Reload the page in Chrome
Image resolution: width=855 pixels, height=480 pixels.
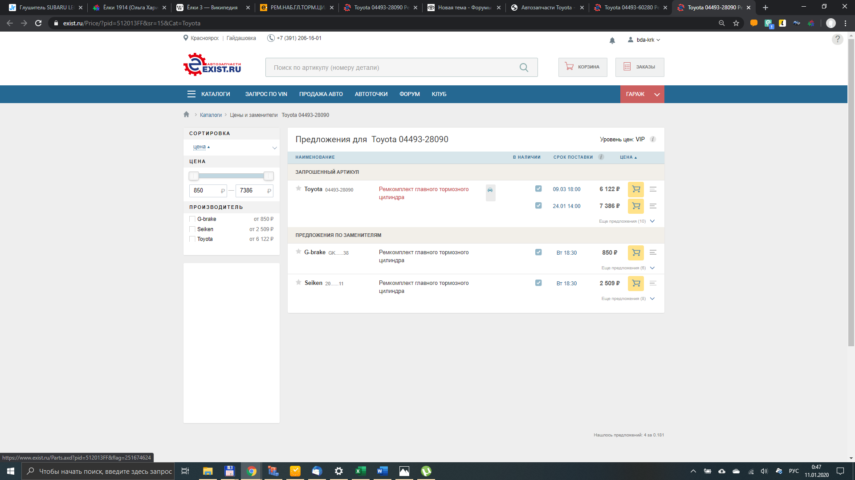[x=38, y=23]
